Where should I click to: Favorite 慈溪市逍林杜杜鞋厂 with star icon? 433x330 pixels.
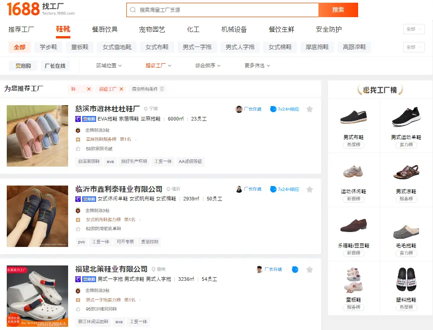(309, 109)
